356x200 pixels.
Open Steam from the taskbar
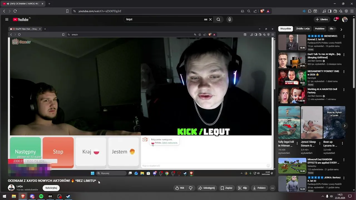click(x=68, y=196)
